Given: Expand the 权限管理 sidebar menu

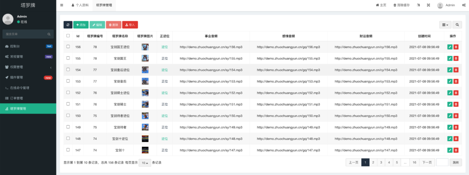Looking at the screenshot, I should coord(28,67).
